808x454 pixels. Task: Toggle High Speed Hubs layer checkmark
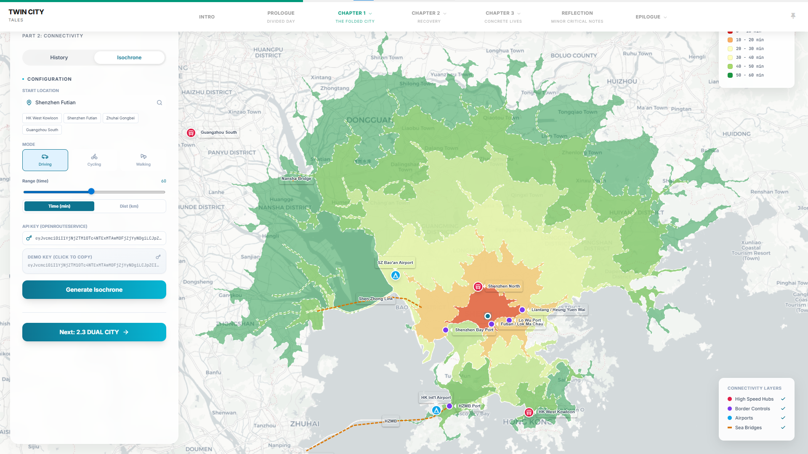click(783, 399)
